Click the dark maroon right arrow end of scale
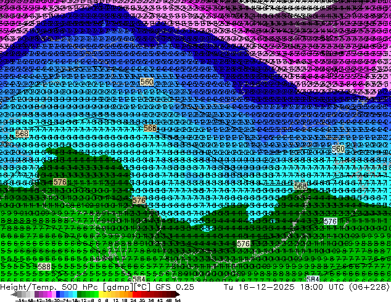 177,295
